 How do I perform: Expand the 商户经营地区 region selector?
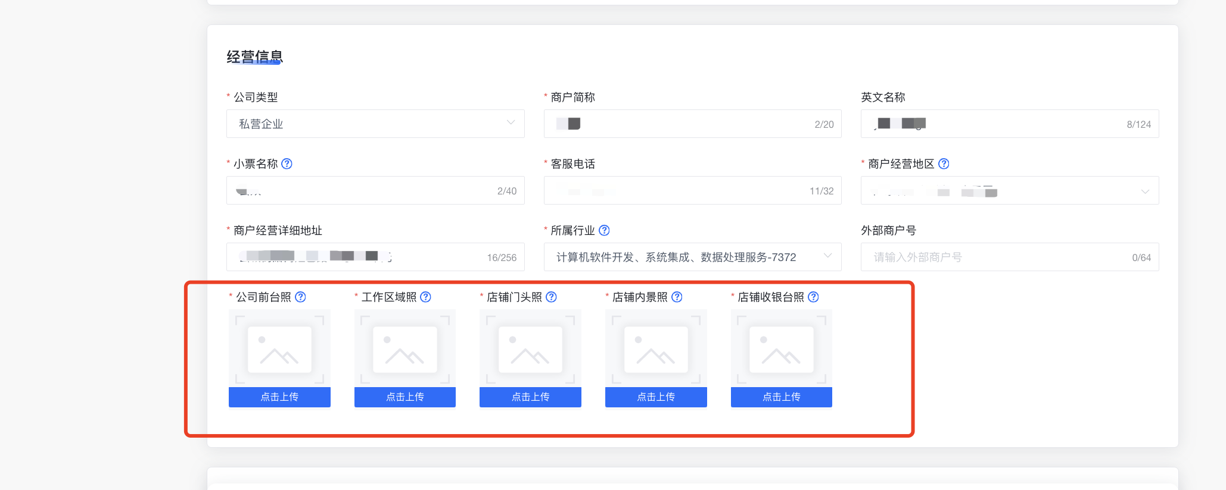(x=1009, y=191)
